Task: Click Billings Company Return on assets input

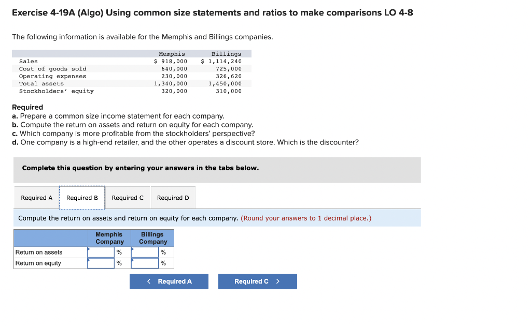Action: [x=144, y=253]
